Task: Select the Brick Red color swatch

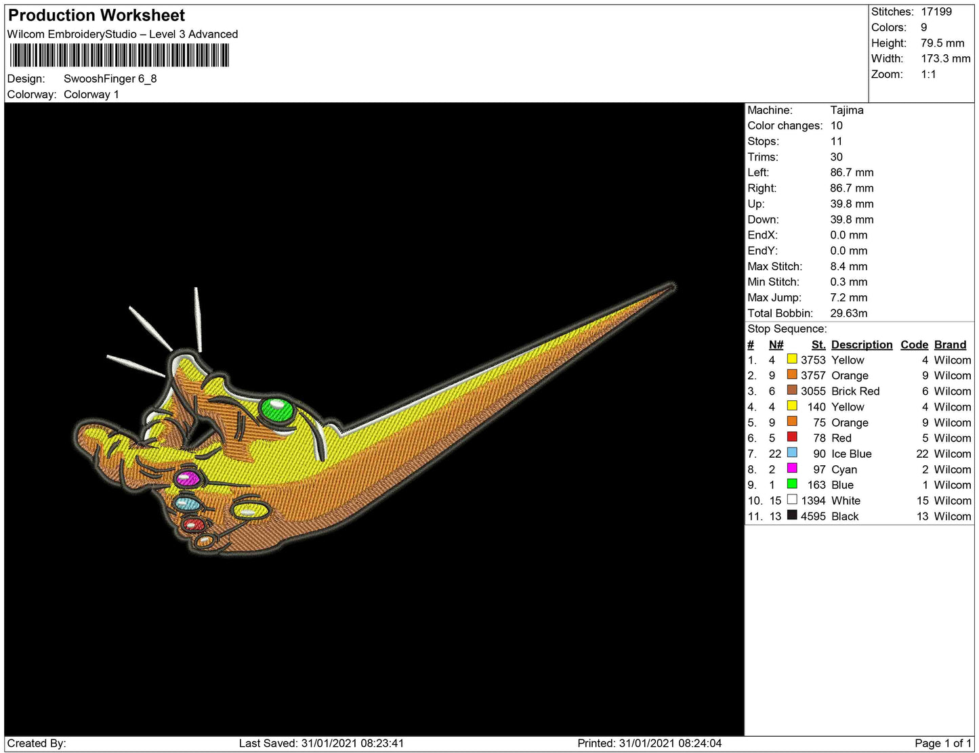Action: point(791,391)
